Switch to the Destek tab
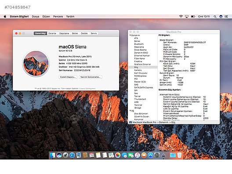The height and width of the screenshot is (174, 232). (84, 33)
